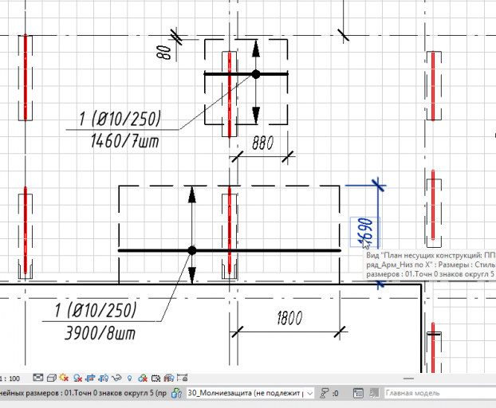The image size is (496, 408).
Task: Open the Visual Style cube icon
Action: [x=52, y=378]
